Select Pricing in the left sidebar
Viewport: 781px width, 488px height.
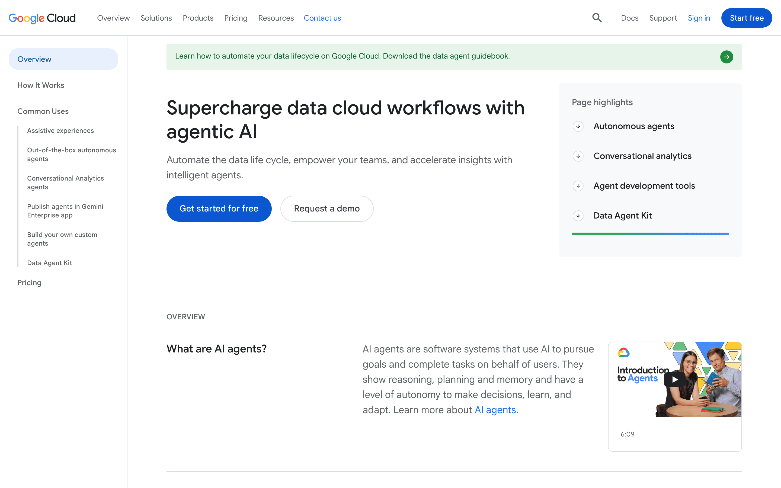(x=29, y=282)
